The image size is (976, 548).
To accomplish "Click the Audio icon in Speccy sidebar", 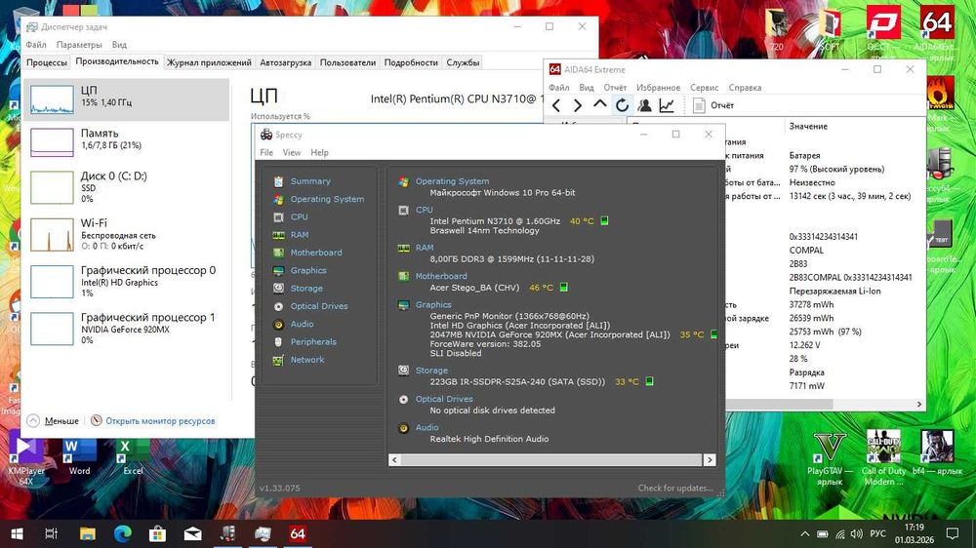I will 278,324.
